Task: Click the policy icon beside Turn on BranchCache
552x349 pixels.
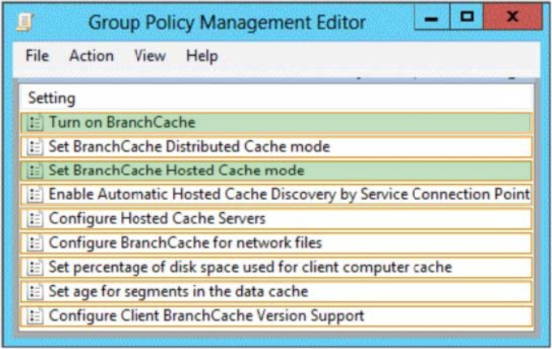Action: (x=35, y=122)
